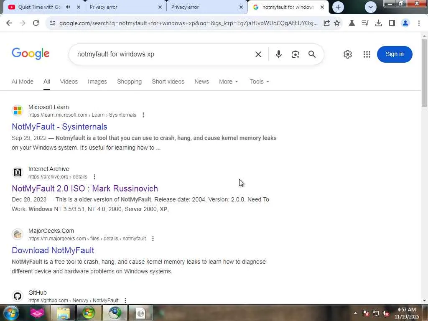
Task: Open options for Microsoft Learn result
Action: [143, 115]
